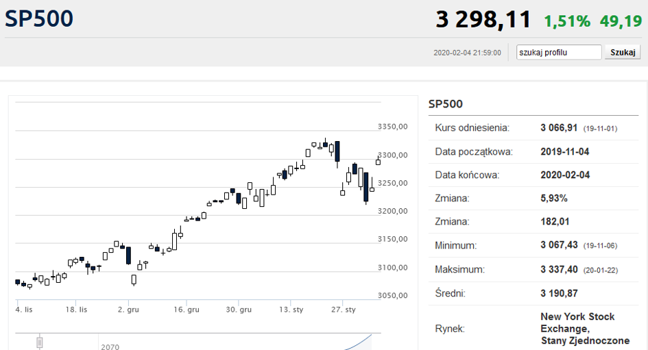
Task: Click the green 1,51% change value
Action: coord(566,21)
